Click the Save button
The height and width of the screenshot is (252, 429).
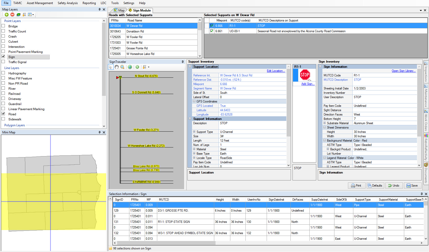tap(412, 186)
